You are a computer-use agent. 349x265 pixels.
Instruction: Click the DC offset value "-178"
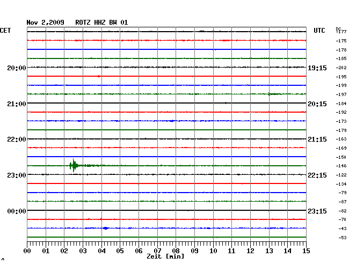pos(341,50)
